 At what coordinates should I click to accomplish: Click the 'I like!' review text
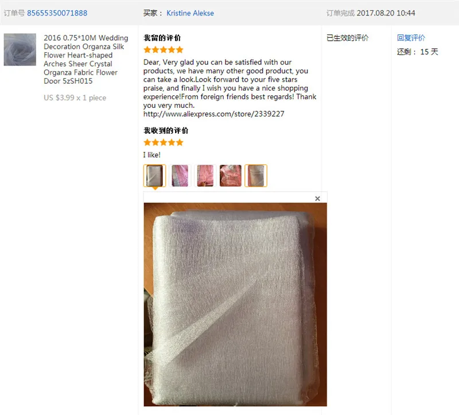pyautogui.click(x=151, y=155)
